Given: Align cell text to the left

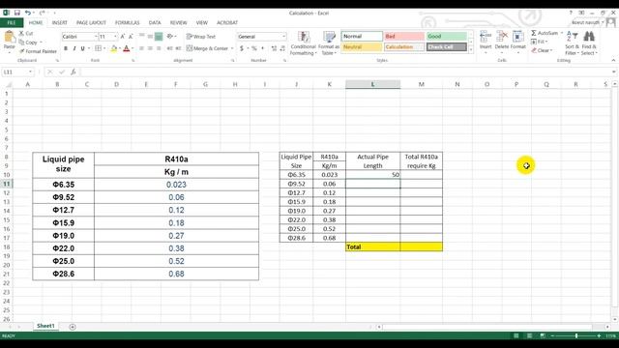Looking at the screenshot, I should [141, 48].
